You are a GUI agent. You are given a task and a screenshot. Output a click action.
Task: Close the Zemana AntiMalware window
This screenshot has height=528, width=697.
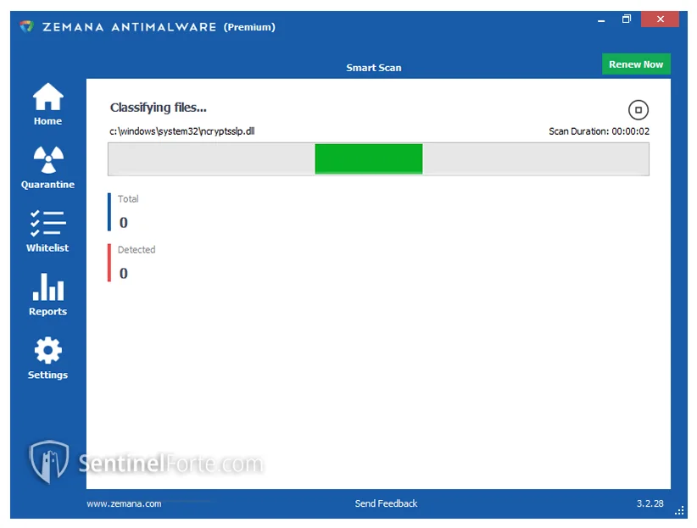[x=660, y=19]
